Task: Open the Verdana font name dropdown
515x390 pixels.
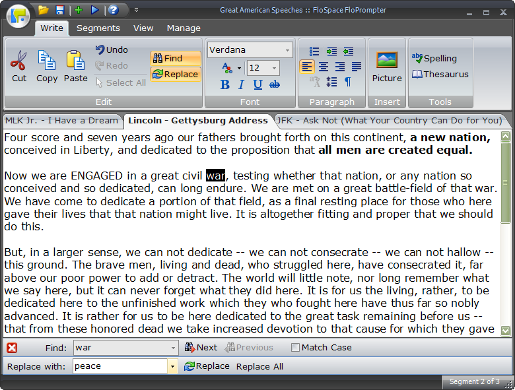Action: 287,50
